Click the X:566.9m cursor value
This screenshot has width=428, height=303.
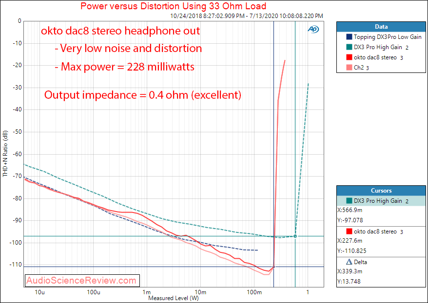coord(350,210)
